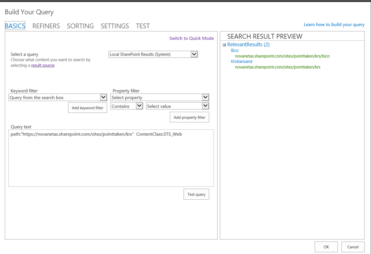Confirm the query with OK
Screen dimensions: 371x254
point(326,247)
